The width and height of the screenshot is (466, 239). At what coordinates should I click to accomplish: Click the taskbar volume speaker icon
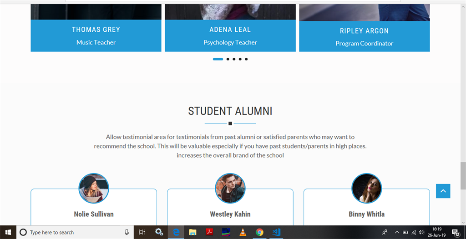(x=421, y=232)
